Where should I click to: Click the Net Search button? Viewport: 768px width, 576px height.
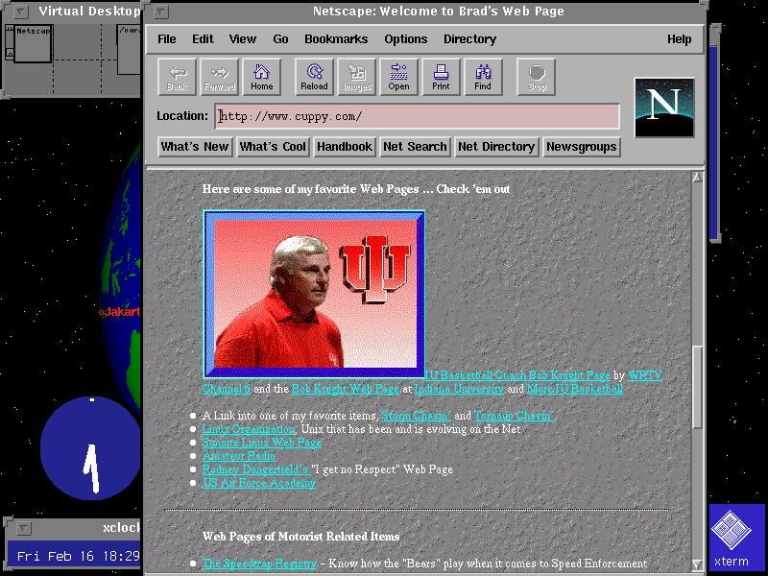(415, 147)
